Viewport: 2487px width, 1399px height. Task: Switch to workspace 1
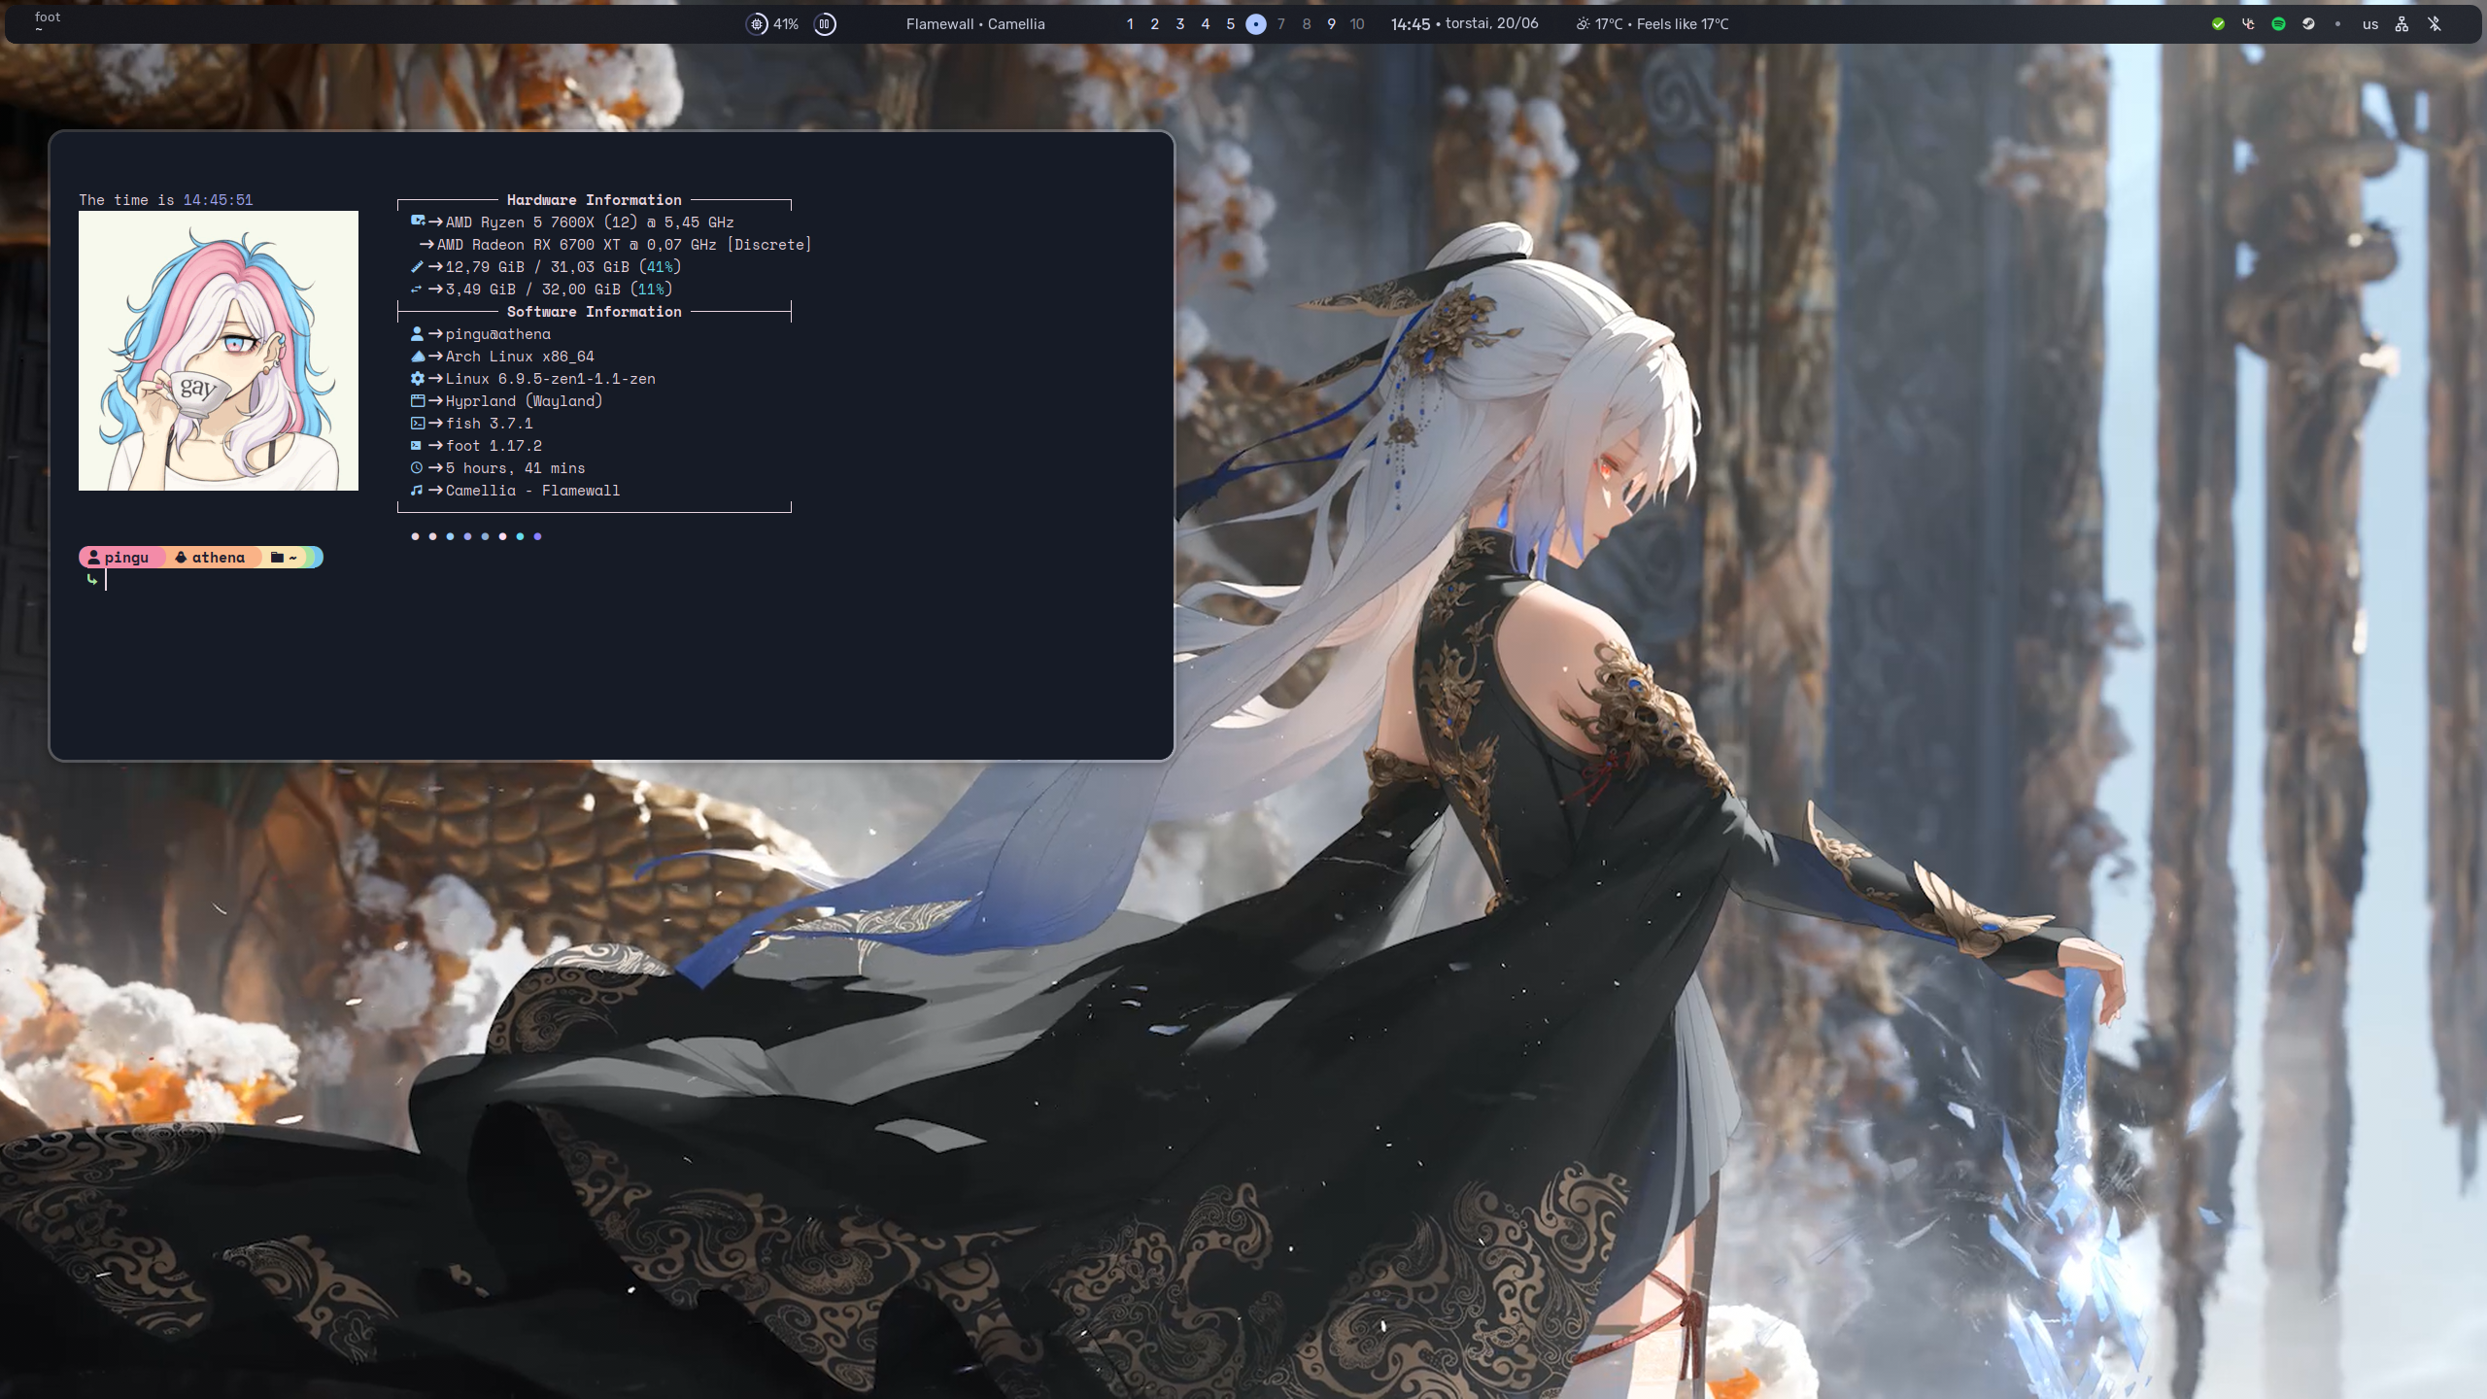1130,24
